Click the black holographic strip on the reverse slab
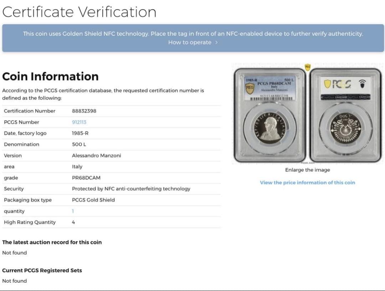This screenshot has width=385, height=291. (x=345, y=97)
